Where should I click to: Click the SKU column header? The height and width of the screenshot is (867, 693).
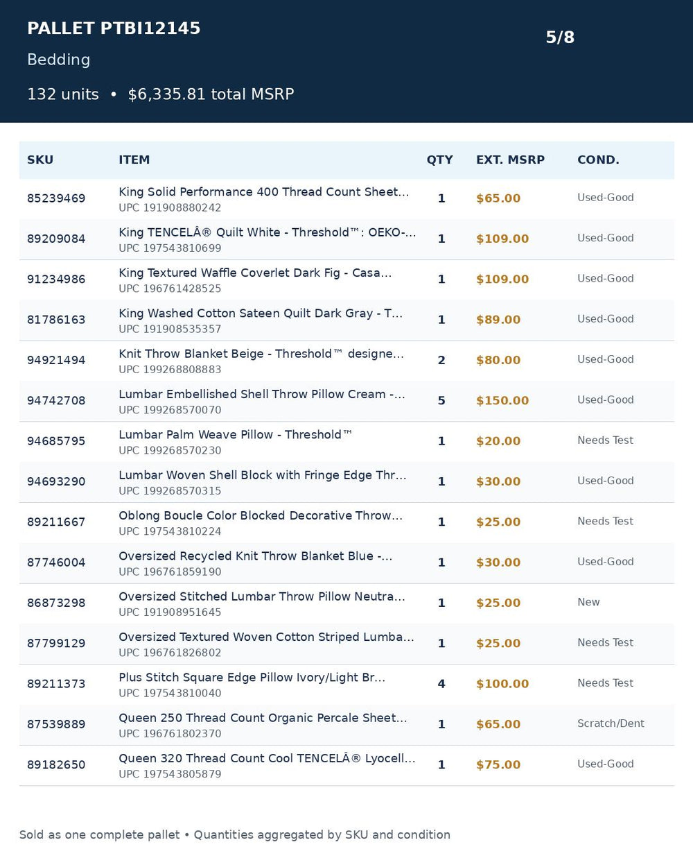tap(40, 160)
